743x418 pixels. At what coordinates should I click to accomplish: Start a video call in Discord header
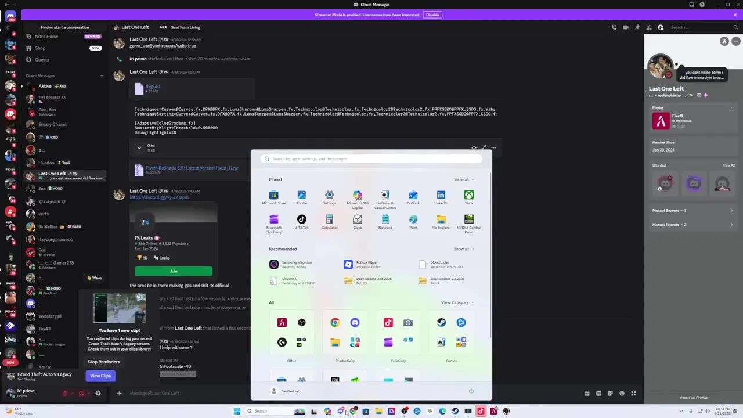point(625,27)
